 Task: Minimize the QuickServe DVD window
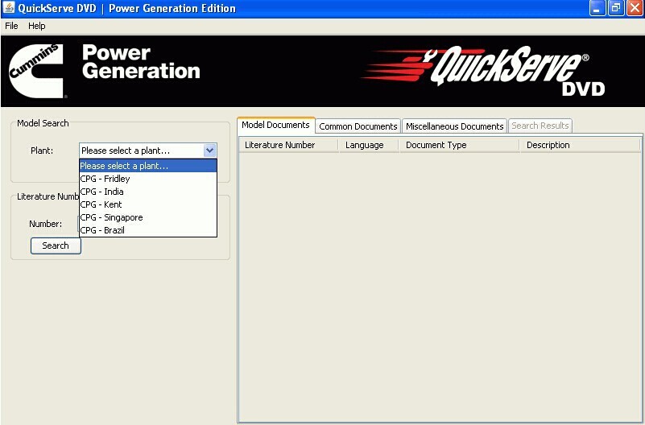pos(597,8)
